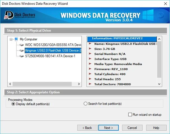Click drive icon beside WDC WDS120G1G0A device
The width and height of the screenshot is (170, 134).
[22, 45]
